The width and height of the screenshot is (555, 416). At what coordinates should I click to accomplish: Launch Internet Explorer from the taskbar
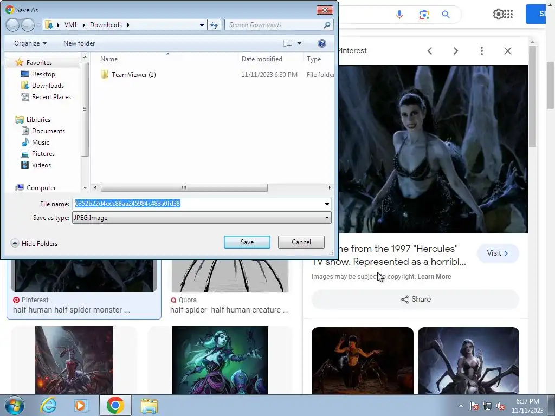click(48, 405)
